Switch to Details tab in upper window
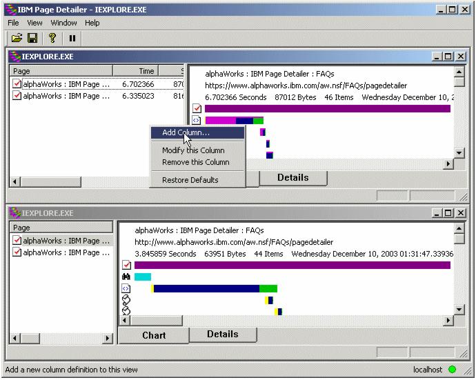 click(x=293, y=177)
